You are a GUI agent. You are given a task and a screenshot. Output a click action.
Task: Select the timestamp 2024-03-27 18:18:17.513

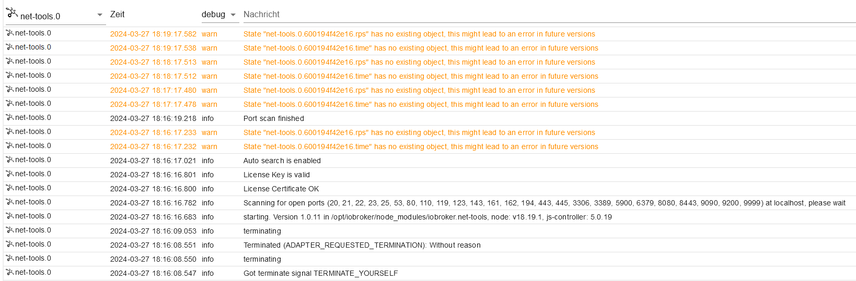point(153,62)
